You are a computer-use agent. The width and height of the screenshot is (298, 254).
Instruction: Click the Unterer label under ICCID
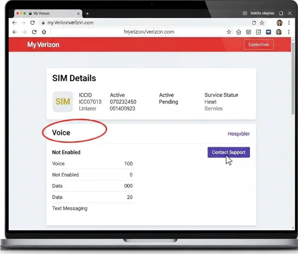point(88,109)
